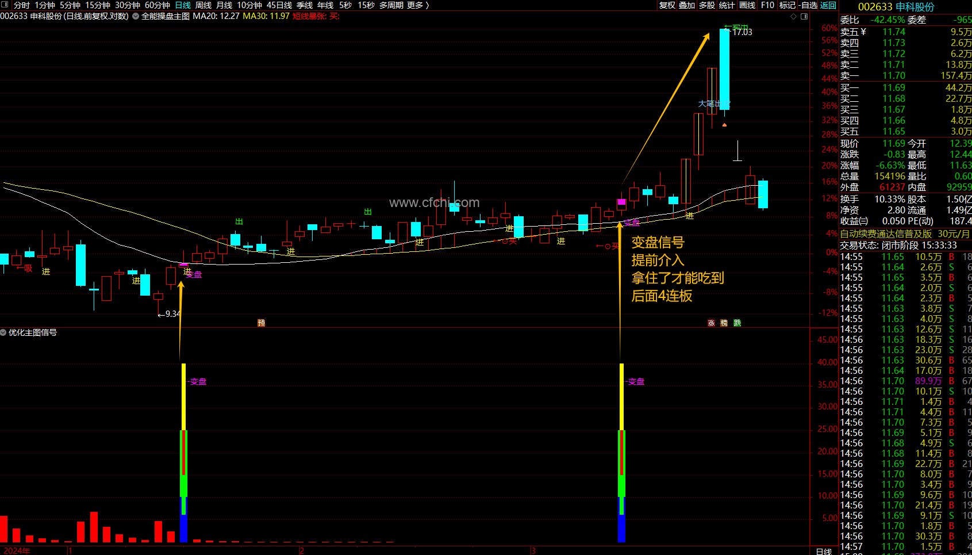Switch to 月线 period

[224, 5]
